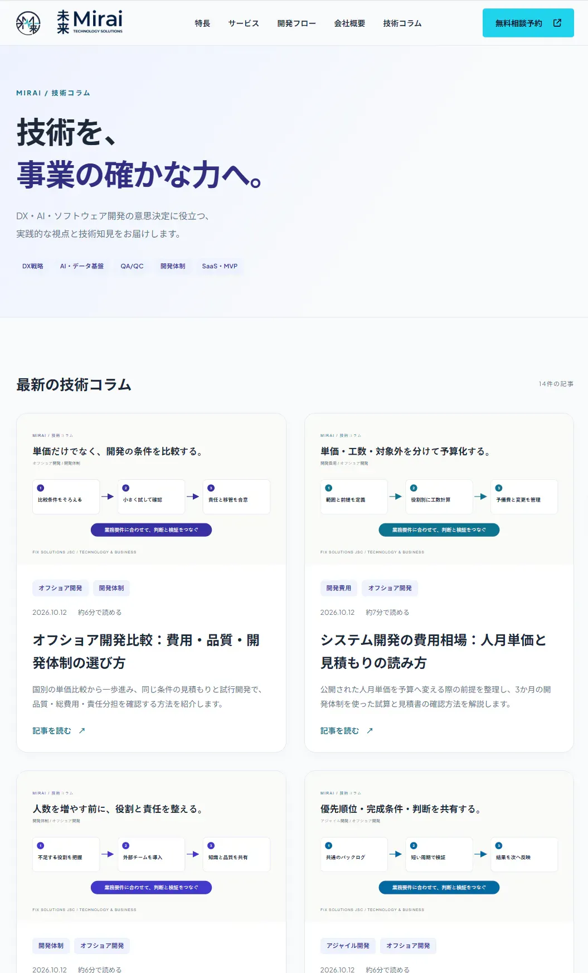Click オフショア開発 tag on third article card
This screenshot has width=588, height=973.
click(102, 946)
